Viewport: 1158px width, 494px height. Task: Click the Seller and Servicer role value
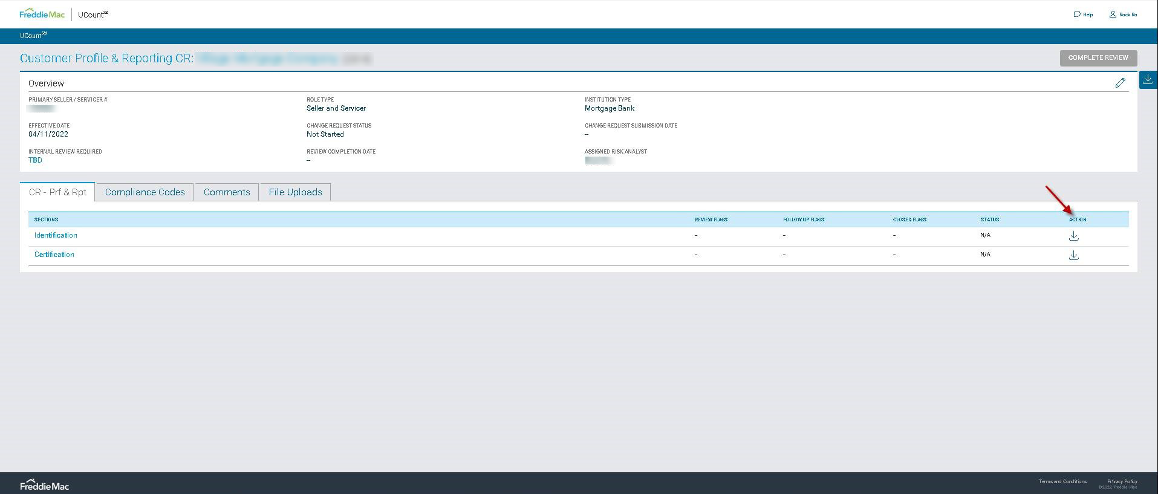(x=336, y=108)
